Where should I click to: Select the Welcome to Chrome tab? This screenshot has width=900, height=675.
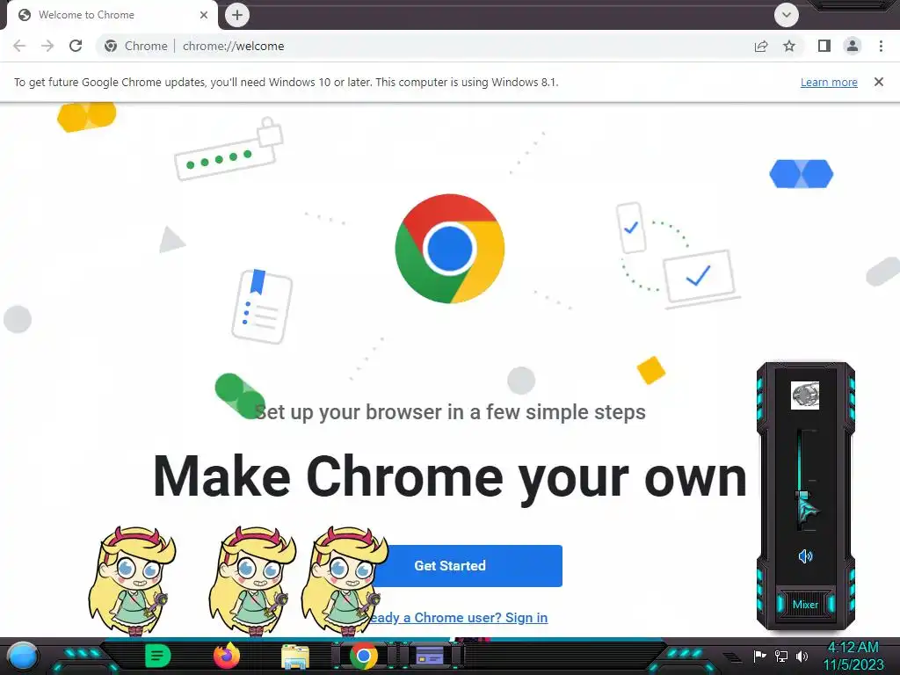112,15
